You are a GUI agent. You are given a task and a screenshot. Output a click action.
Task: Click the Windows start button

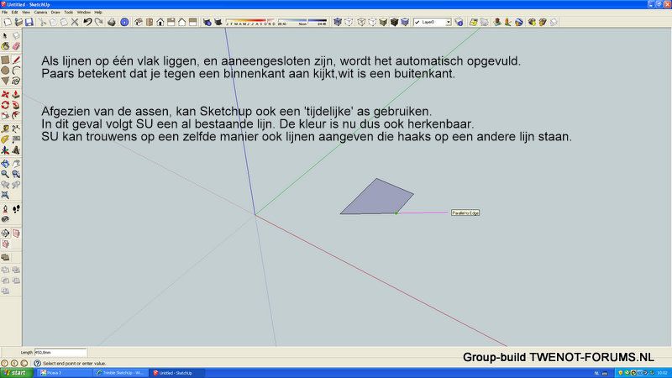pos(16,373)
